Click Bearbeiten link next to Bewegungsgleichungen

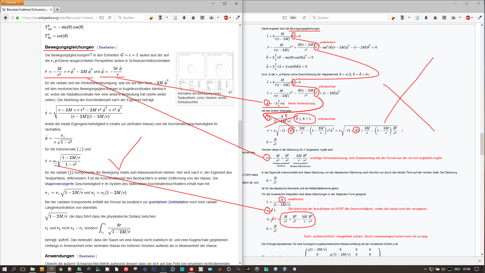107,48
